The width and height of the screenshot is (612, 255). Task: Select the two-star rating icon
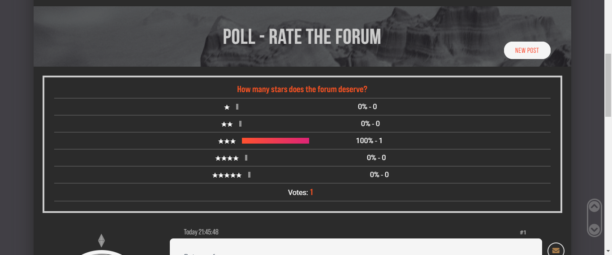click(x=227, y=124)
